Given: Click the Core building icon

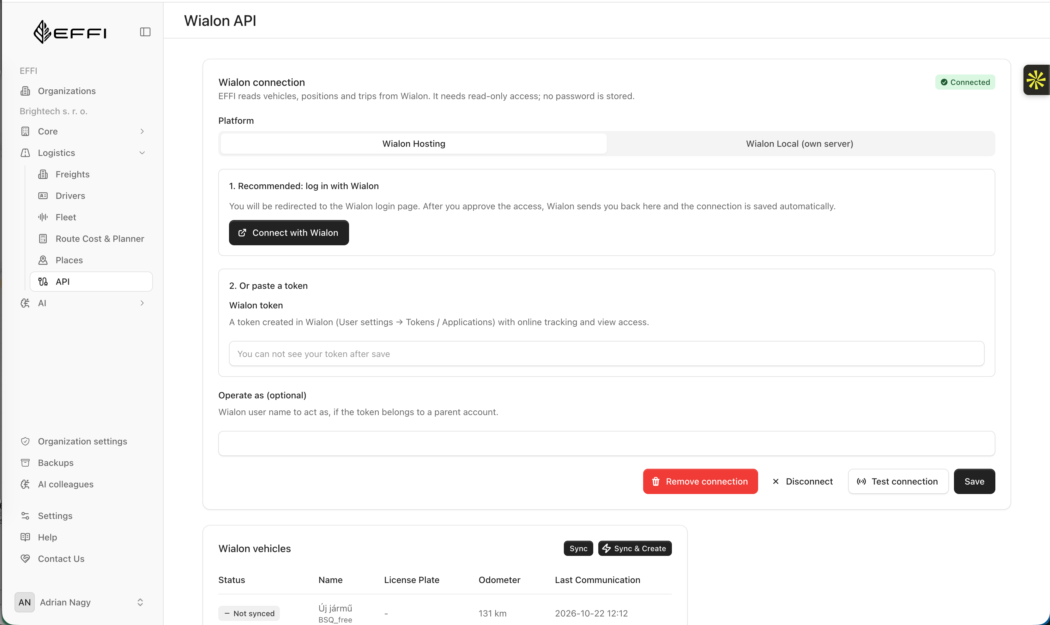Looking at the screenshot, I should click(25, 131).
